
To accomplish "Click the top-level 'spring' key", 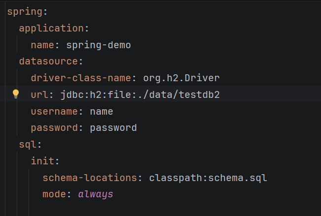I will (21, 11).
